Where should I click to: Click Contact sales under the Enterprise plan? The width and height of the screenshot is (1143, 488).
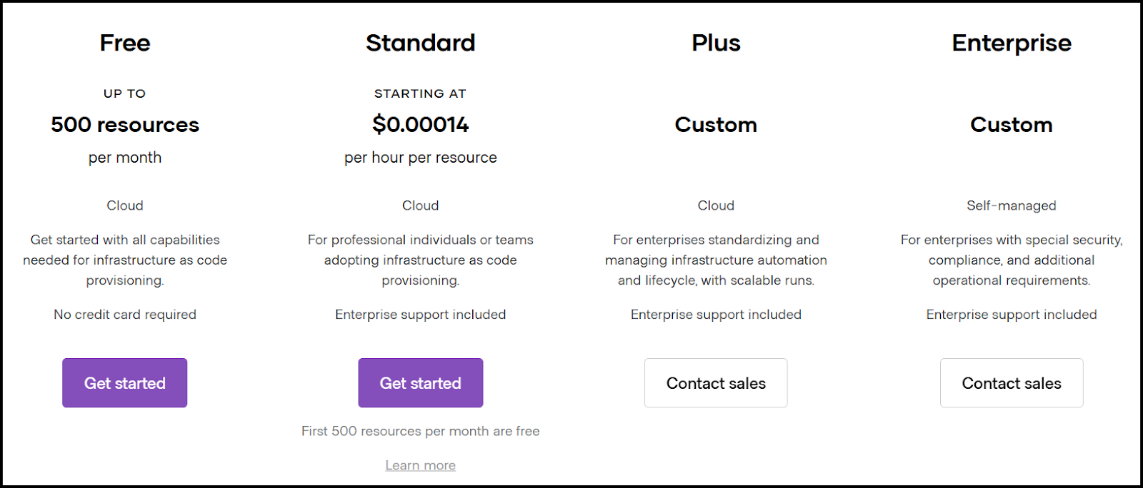[1011, 383]
